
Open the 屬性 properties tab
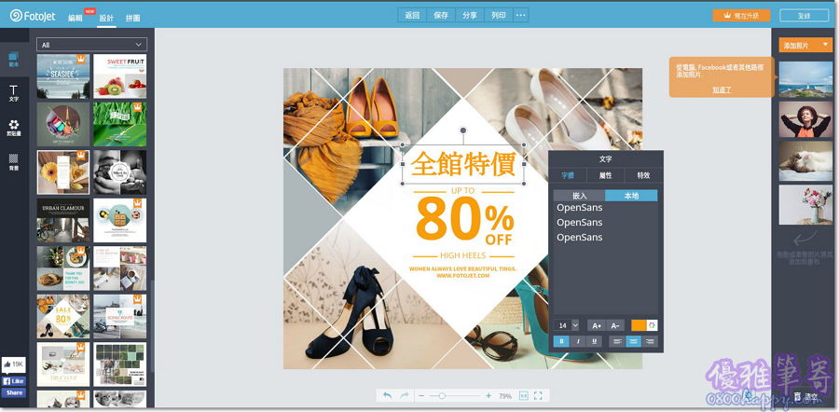coord(606,175)
